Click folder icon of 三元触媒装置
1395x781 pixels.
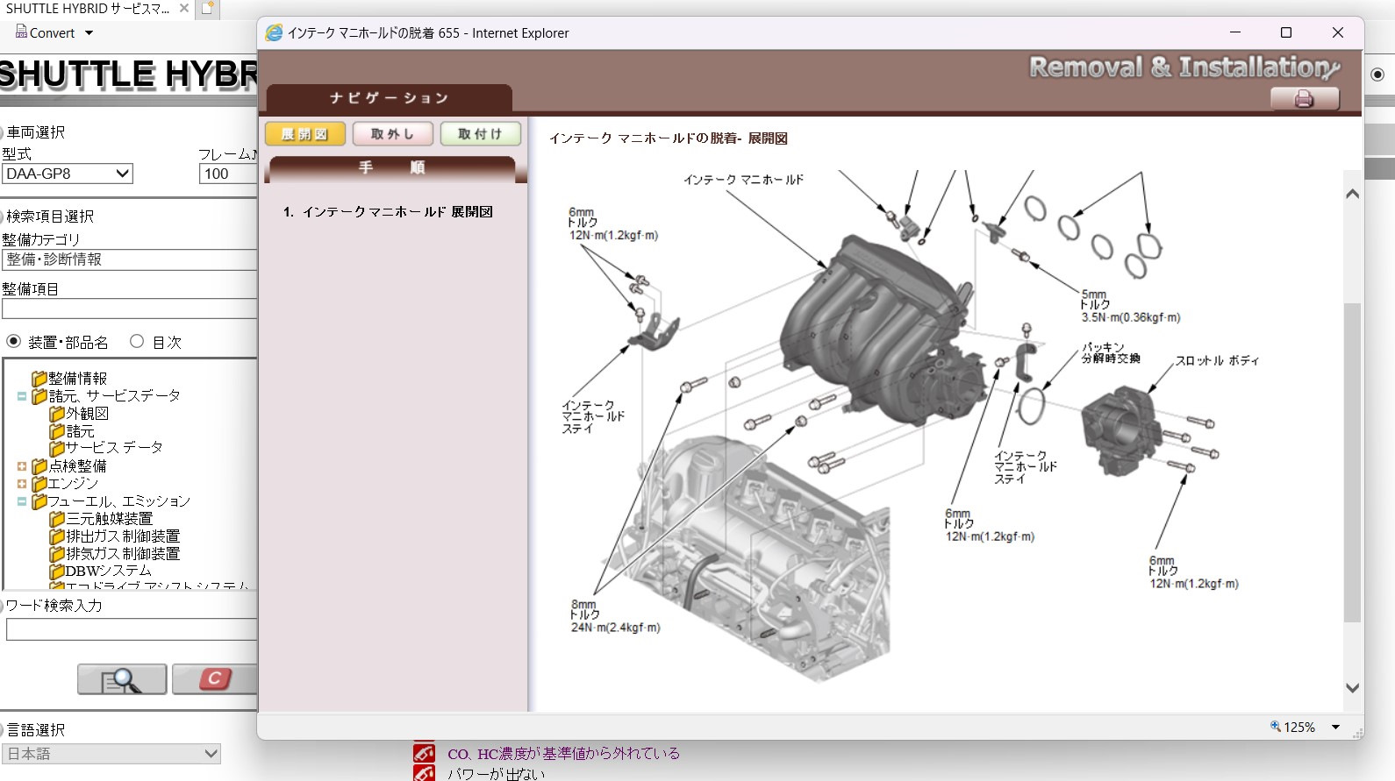pos(57,519)
